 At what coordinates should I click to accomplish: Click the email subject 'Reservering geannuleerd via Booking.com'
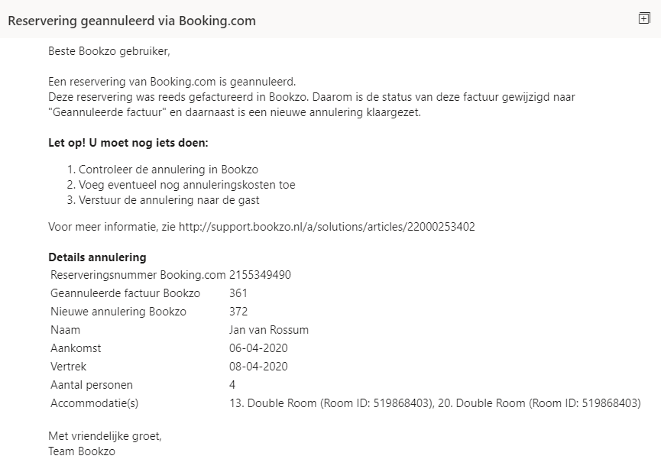(x=132, y=21)
